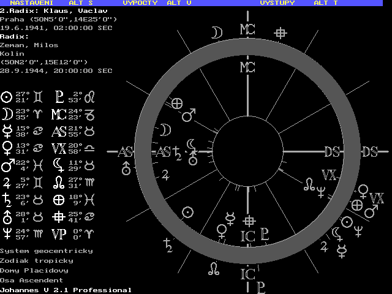Click the Part of Fortune glyph in table
The width and height of the screenshot is (392, 294).
coord(59,200)
